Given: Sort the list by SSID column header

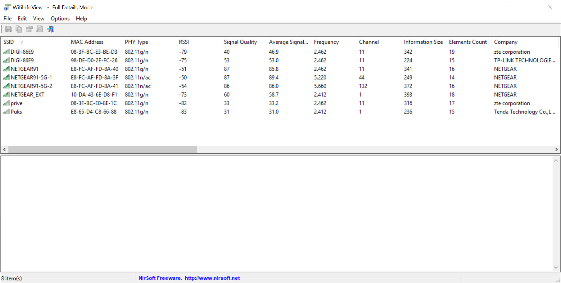Looking at the screenshot, I should 9,42.
